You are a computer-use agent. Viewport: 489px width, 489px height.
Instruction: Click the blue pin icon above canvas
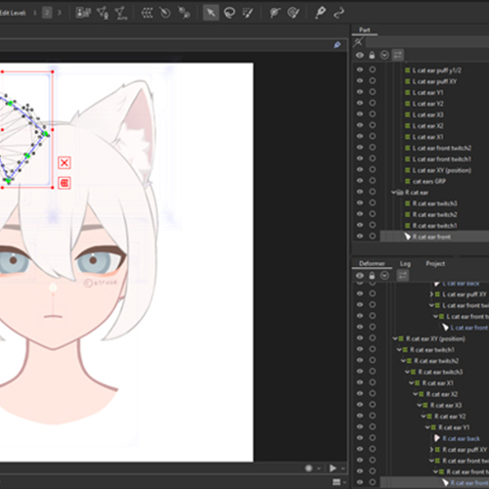tap(337, 45)
